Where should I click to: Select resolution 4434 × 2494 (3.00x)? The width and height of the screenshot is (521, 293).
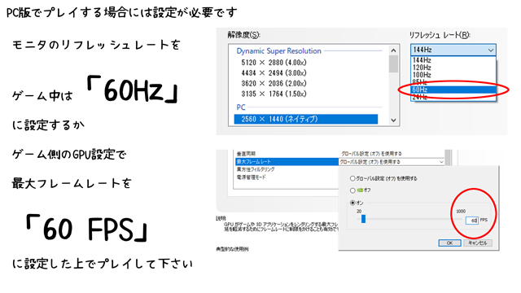point(274,73)
